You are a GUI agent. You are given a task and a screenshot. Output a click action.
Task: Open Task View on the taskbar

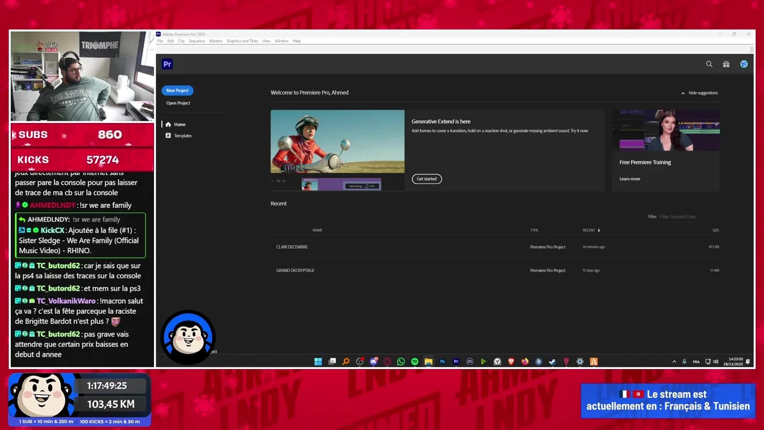(x=332, y=361)
